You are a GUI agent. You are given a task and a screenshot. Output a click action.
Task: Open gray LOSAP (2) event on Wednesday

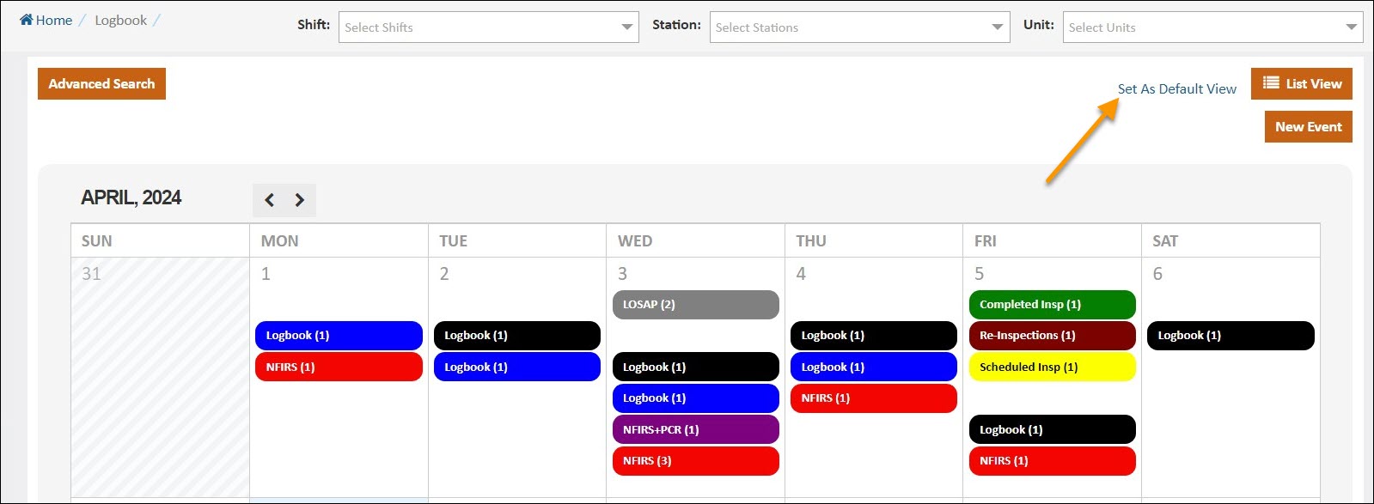click(x=695, y=305)
